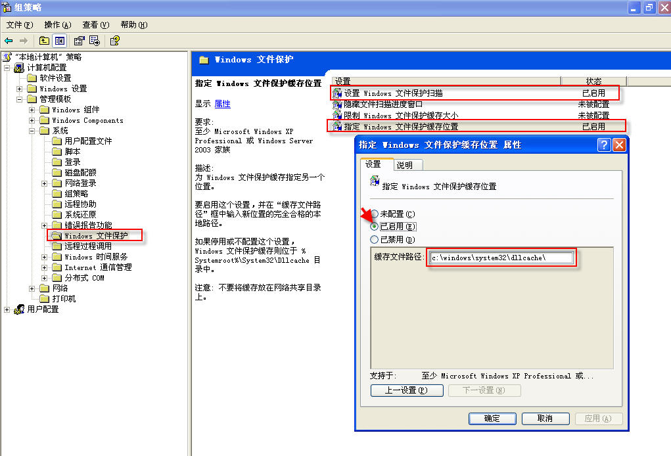671x456 pixels.
Task: Select the 登录 tree item
Action: tap(73, 162)
